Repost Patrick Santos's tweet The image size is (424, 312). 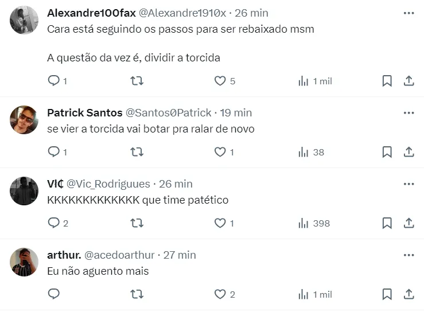[137, 152]
